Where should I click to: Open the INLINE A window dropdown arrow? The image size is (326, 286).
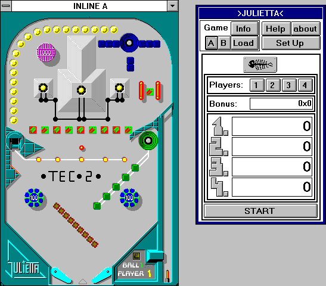(x=173, y=6)
